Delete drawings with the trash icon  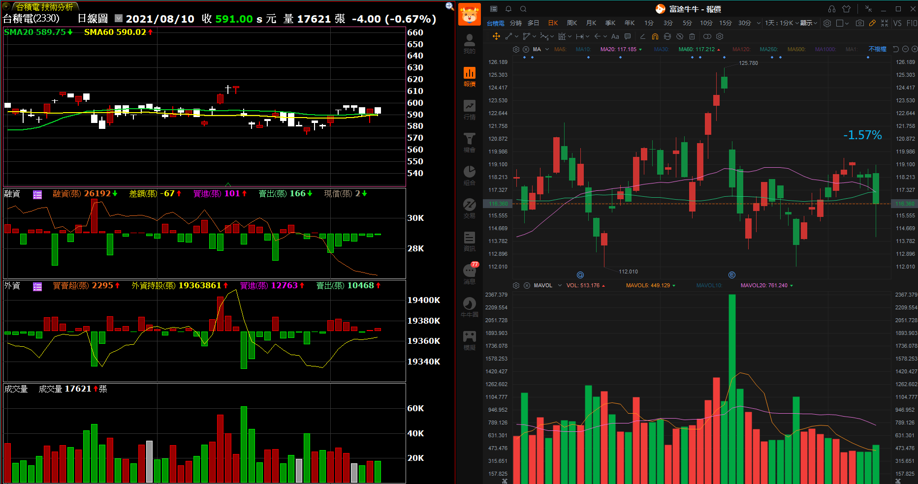[692, 36]
